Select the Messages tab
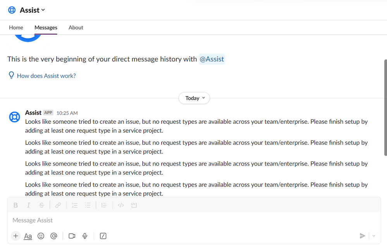This screenshot has height=252, width=387. (46, 27)
